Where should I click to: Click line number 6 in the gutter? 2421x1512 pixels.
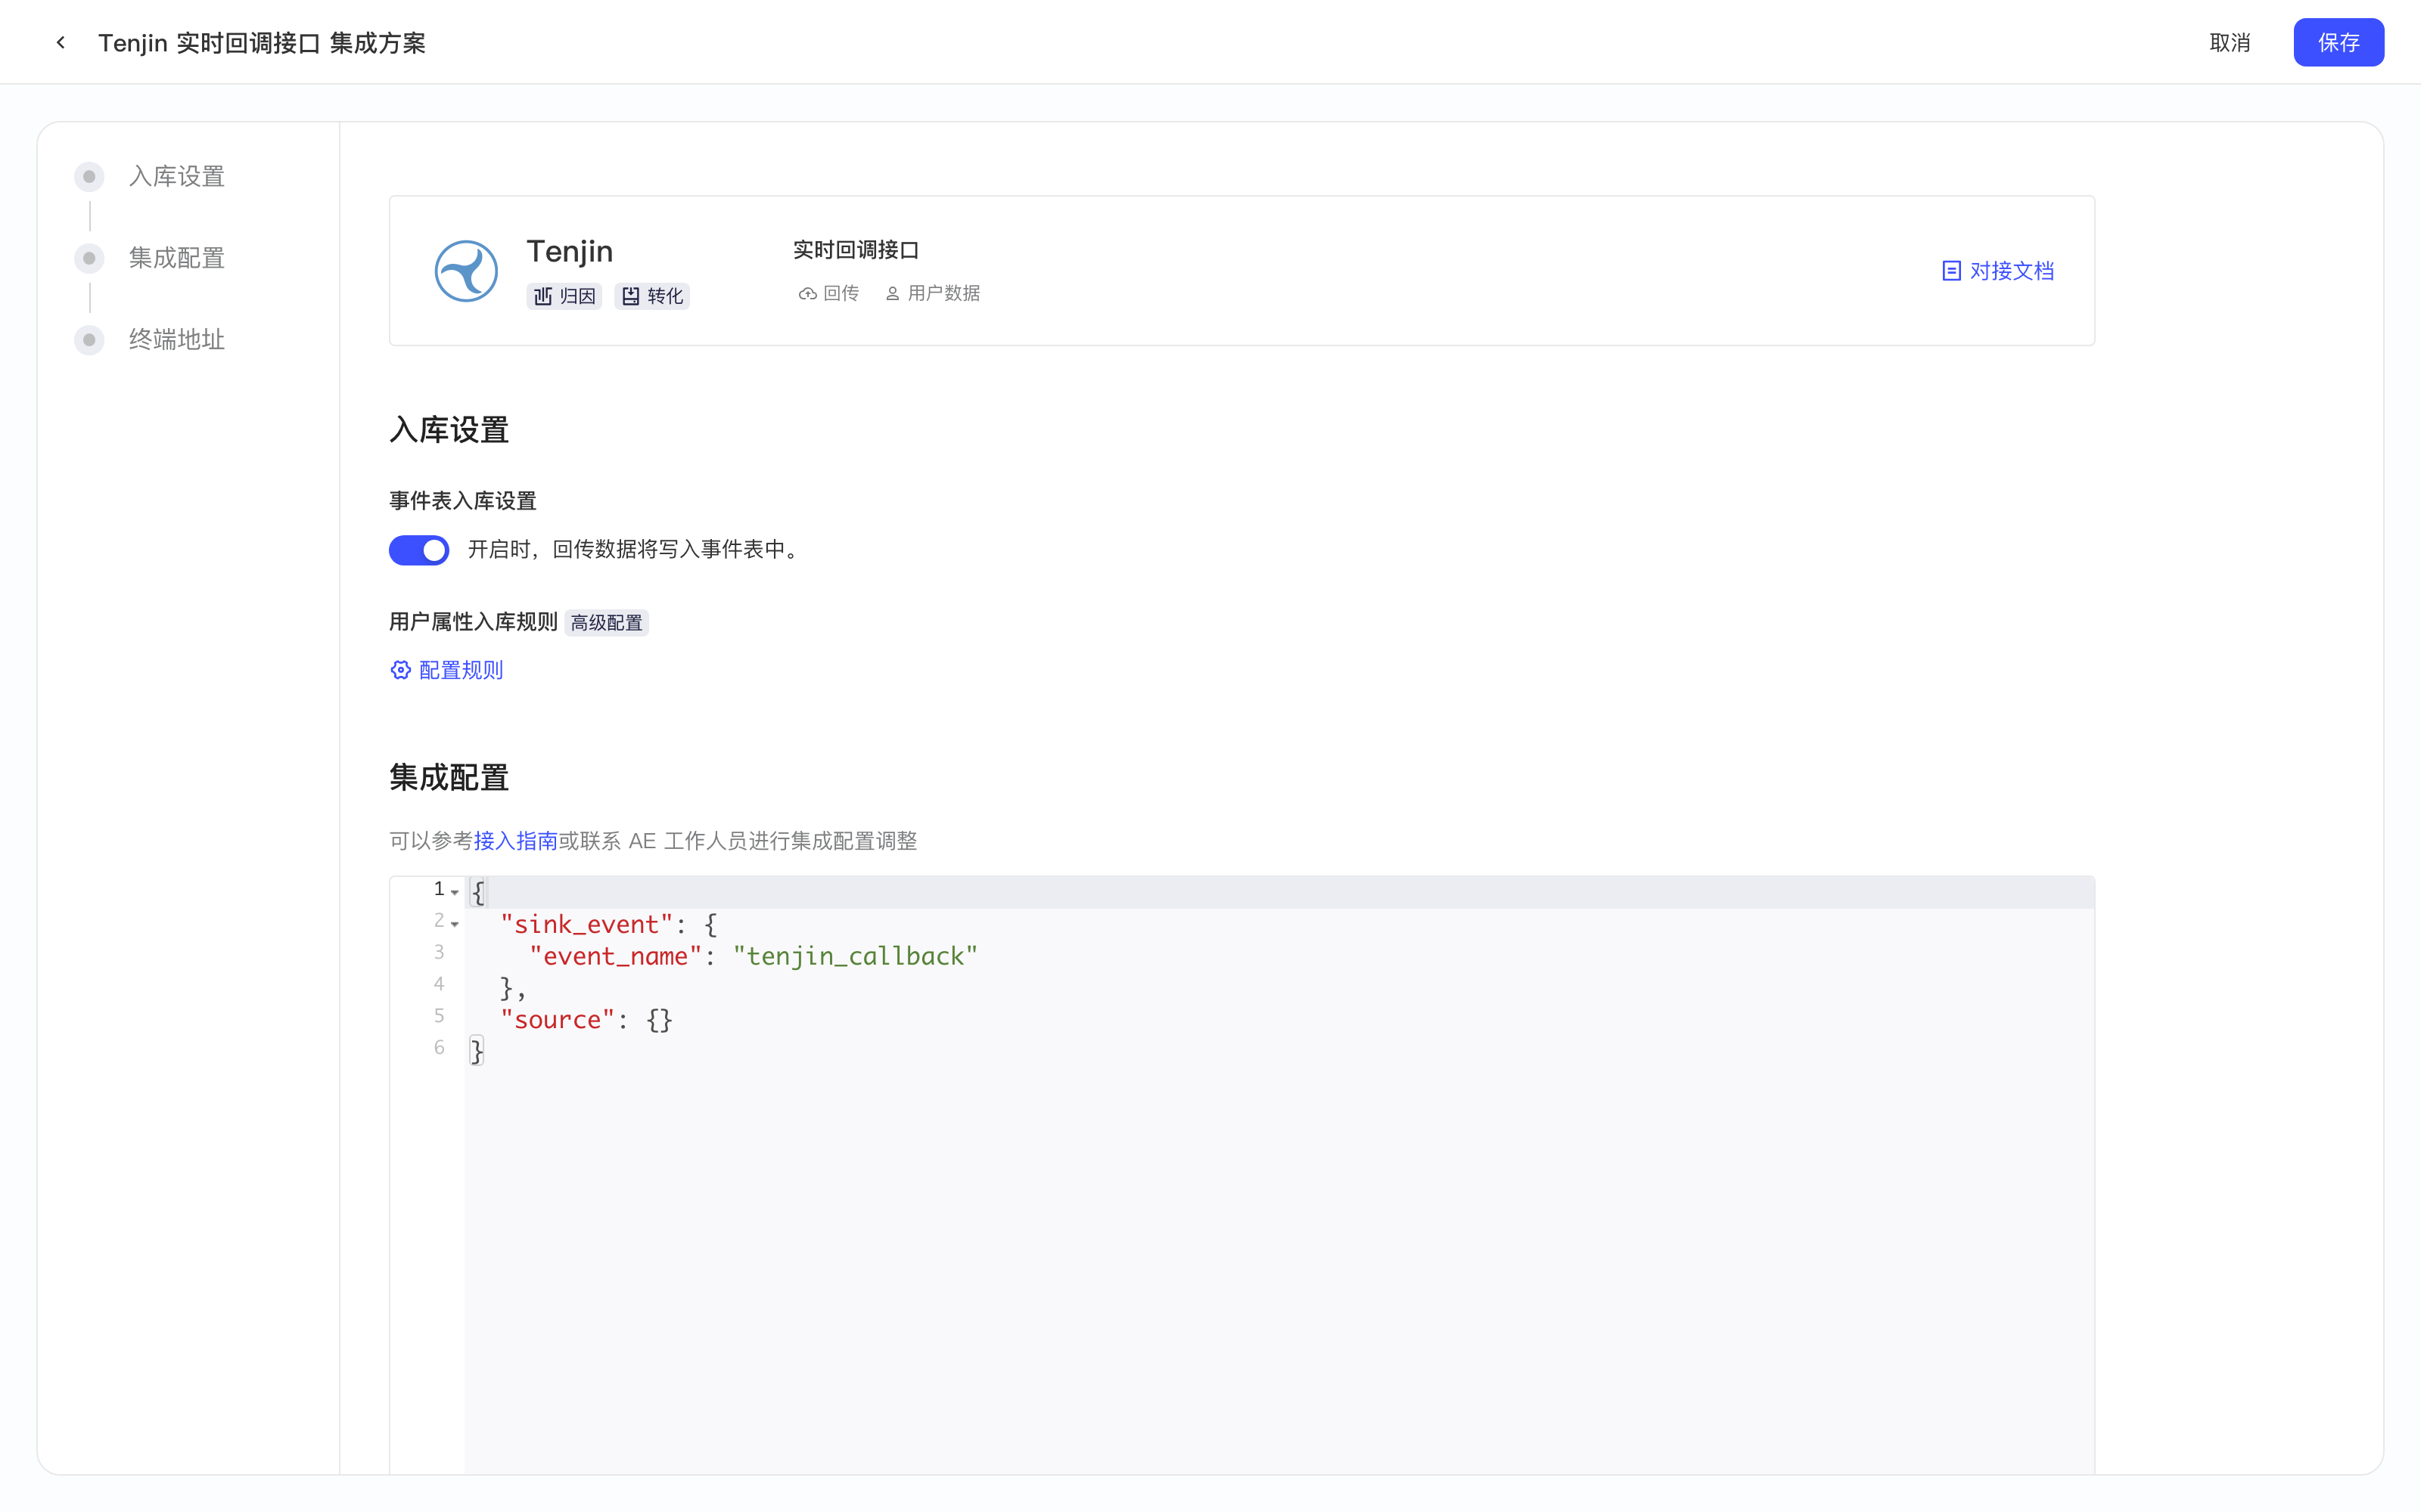coord(438,1047)
